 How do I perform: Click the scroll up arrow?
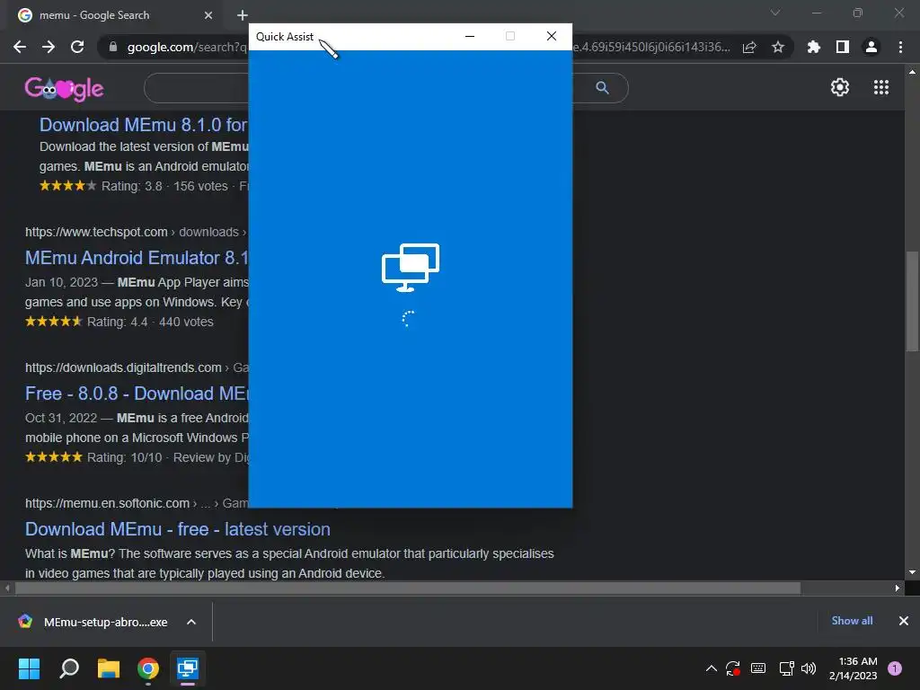pos(912,72)
